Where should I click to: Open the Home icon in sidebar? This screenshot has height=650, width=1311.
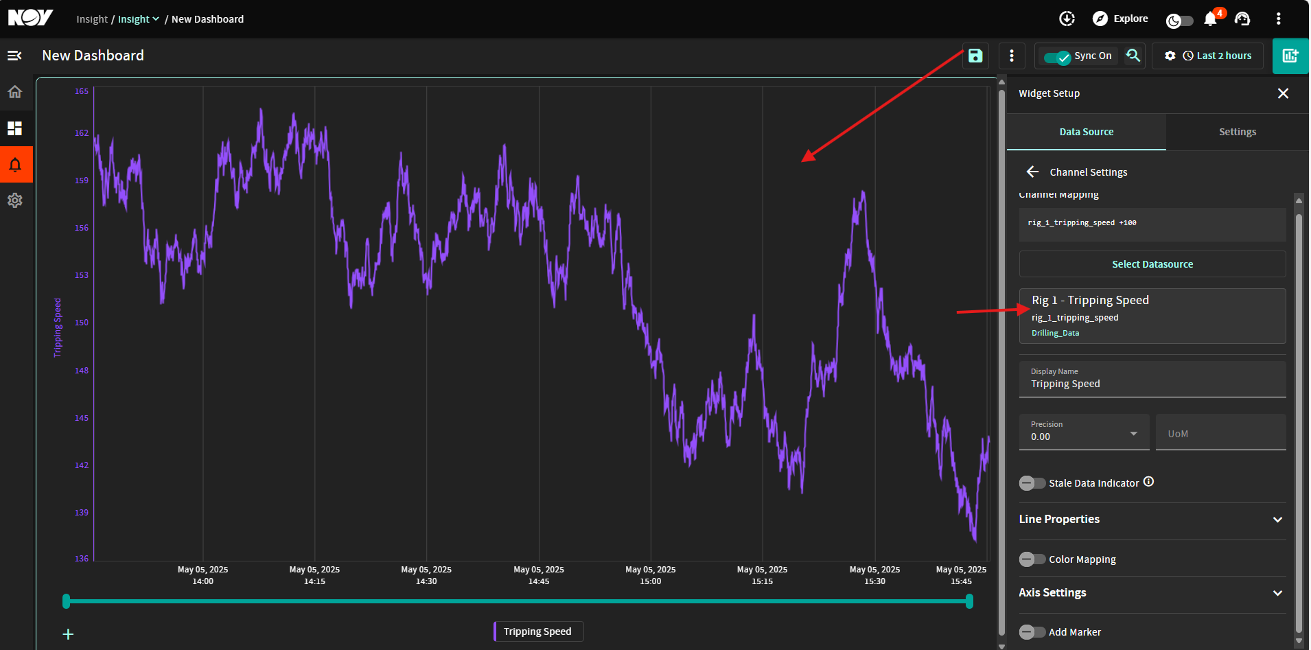15,92
